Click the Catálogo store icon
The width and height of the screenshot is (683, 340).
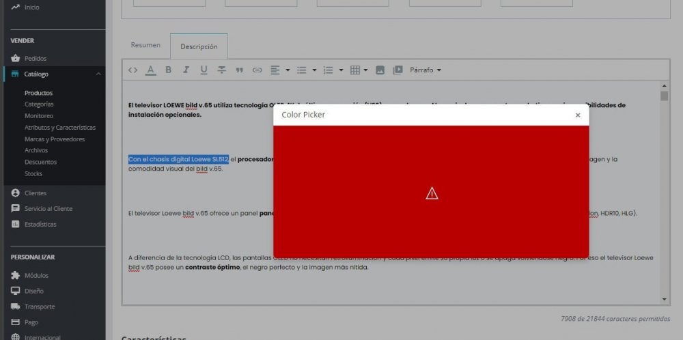click(15, 74)
